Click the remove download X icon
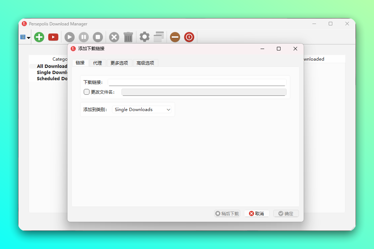The width and height of the screenshot is (374, 249). (x=114, y=37)
